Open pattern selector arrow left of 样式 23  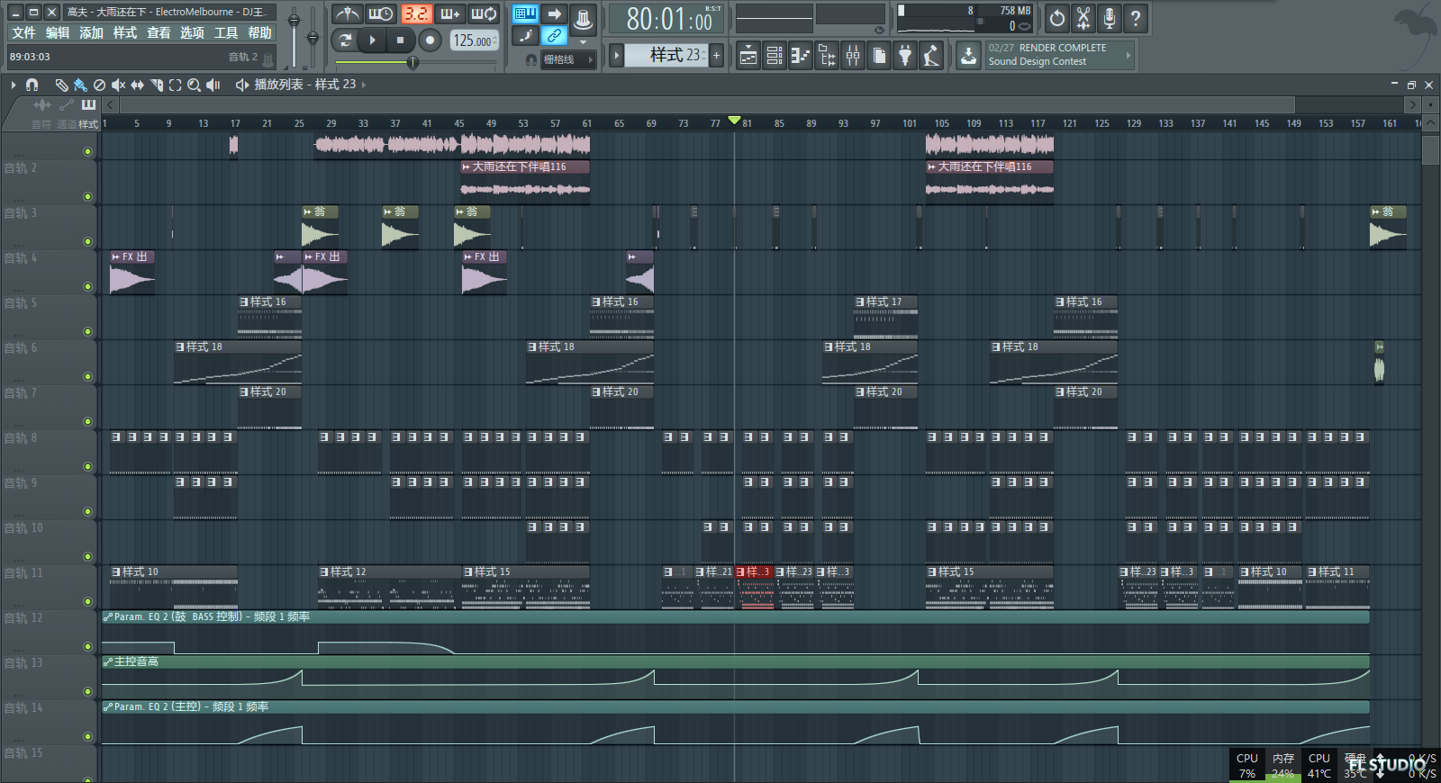(x=617, y=56)
